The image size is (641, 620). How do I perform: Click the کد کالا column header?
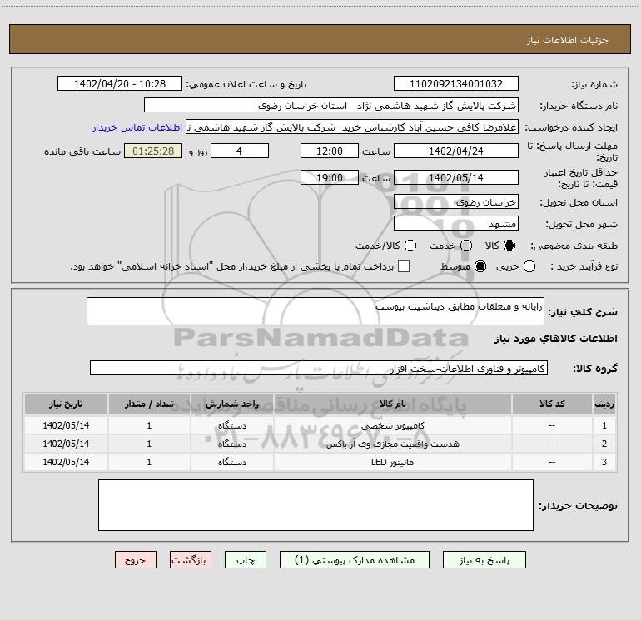[x=552, y=404]
